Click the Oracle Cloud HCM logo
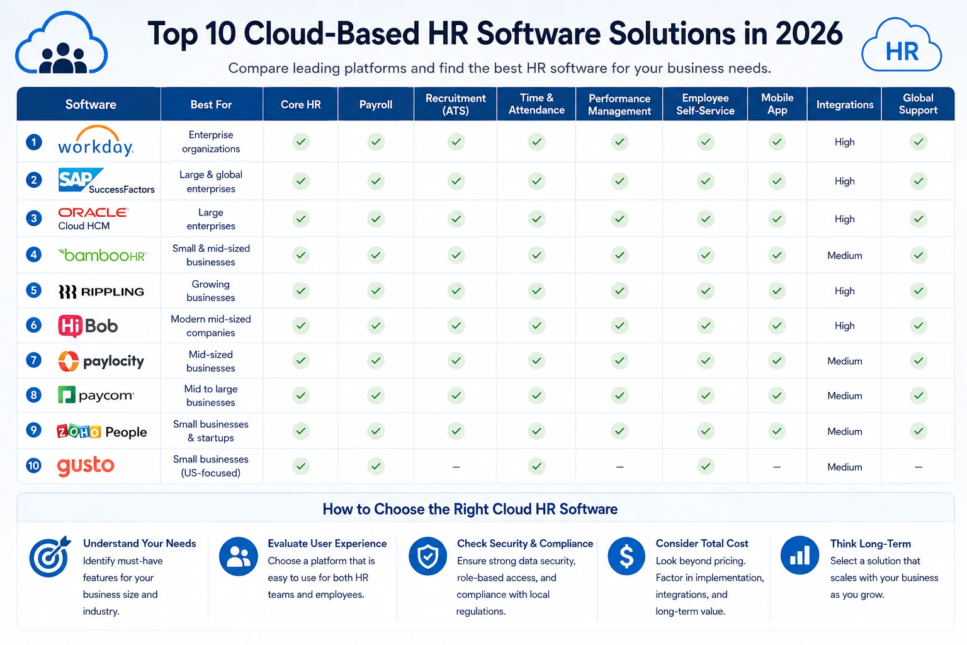This screenshot has height=645, width=967. (93, 219)
